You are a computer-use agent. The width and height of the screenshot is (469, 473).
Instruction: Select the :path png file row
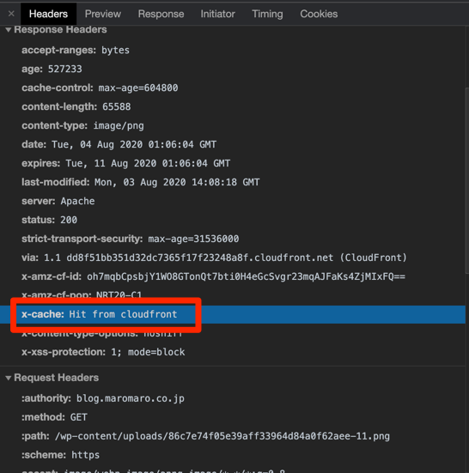pyautogui.click(x=233, y=436)
